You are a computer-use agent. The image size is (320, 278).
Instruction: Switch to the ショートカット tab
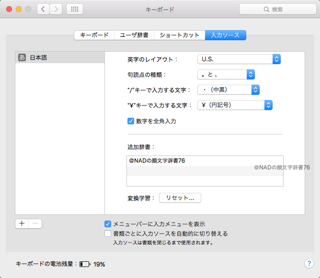point(179,35)
